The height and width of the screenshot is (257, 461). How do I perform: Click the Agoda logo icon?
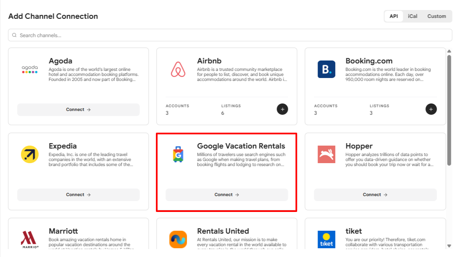[x=30, y=69]
